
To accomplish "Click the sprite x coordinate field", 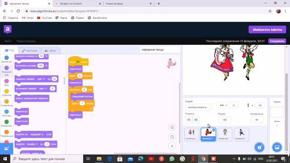I will pos(233,105).
